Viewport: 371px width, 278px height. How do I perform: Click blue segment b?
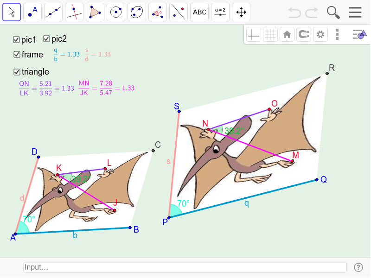point(73,231)
